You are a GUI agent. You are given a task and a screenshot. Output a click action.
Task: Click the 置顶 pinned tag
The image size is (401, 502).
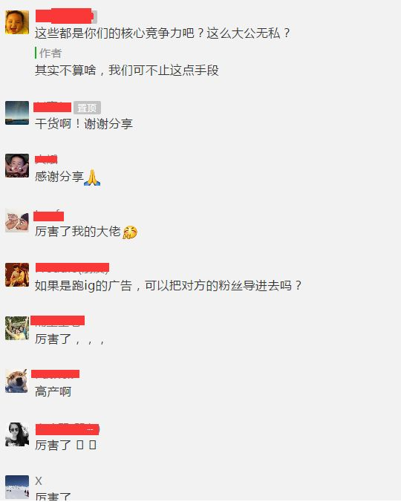click(x=87, y=108)
